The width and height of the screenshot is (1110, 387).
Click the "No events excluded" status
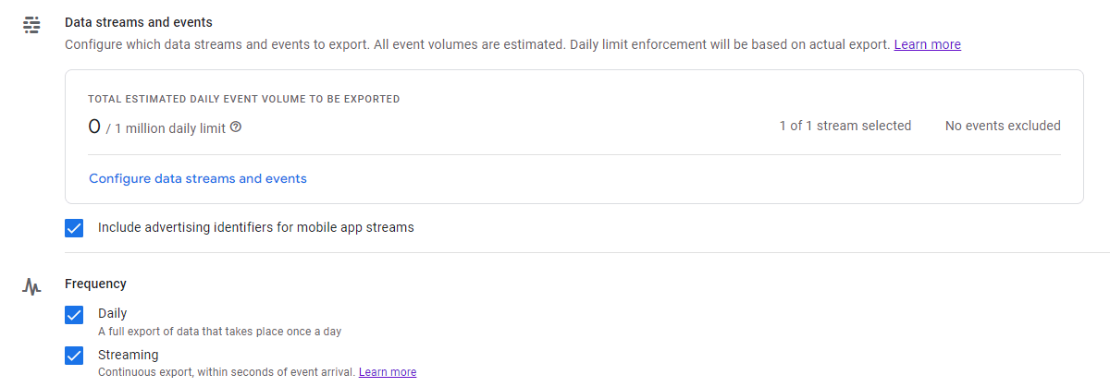pyautogui.click(x=1003, y=126)
